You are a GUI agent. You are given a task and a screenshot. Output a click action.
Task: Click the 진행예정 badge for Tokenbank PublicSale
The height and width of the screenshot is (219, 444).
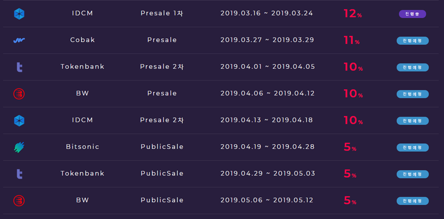click(412, 174)
